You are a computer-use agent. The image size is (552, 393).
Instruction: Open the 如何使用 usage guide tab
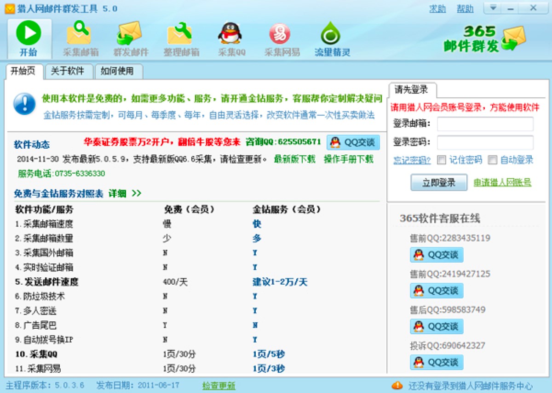pyautogui.click(x=118, y=72)
